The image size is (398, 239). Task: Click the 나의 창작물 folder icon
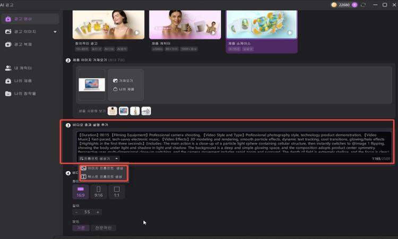click(8, 93)
